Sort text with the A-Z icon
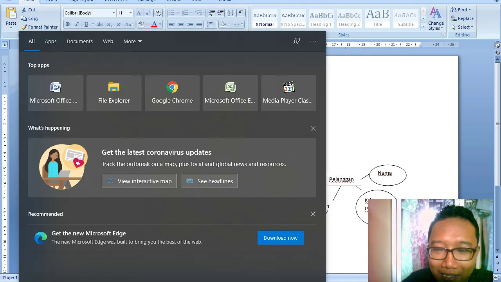Screen dimensions: 501x282 coord(231,13)
